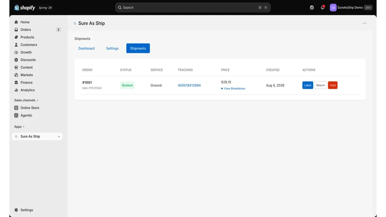Click the Growth icon

pos(16,52)
